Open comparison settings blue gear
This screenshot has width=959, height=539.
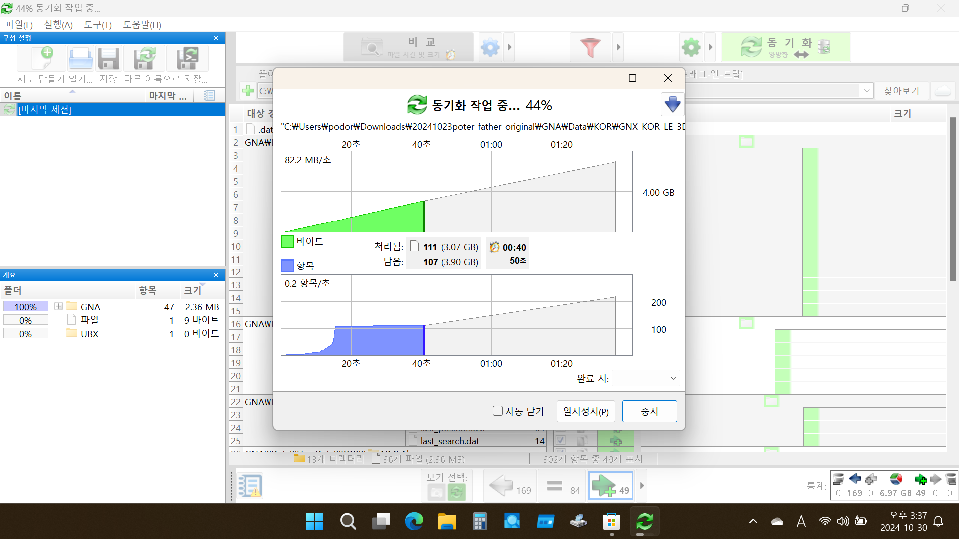[x=490, y=48]
